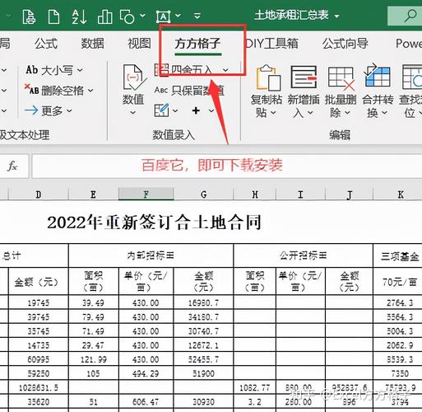Open the 四舍五入 dropdown arrow

pyautogui.click(x=225, y=70)
